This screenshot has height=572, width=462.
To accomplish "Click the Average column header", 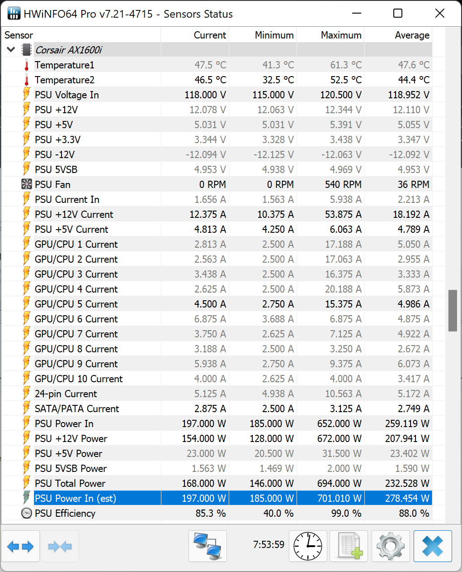I will click(412, 35).
